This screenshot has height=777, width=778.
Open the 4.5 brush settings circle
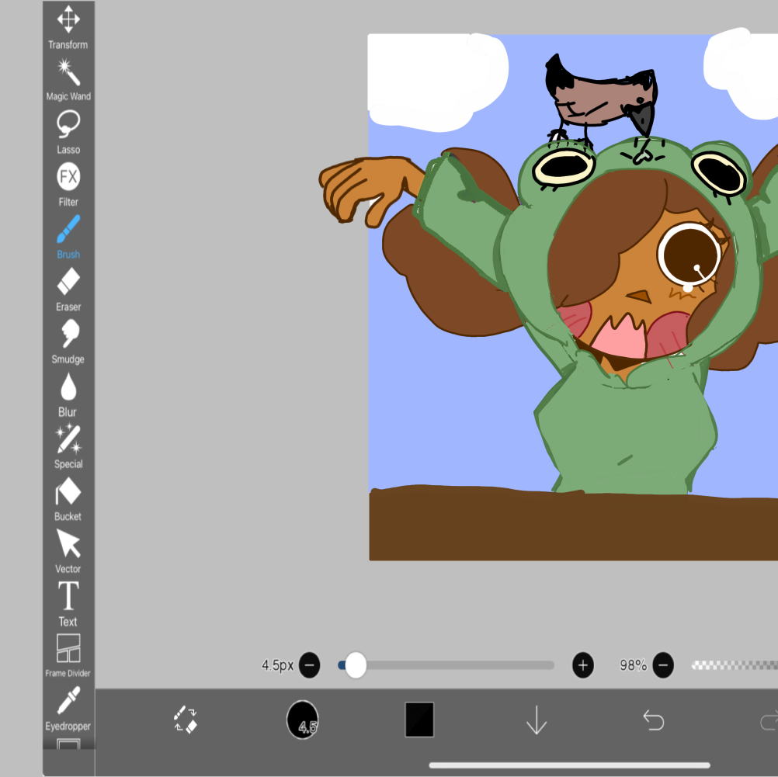[303, 720]
